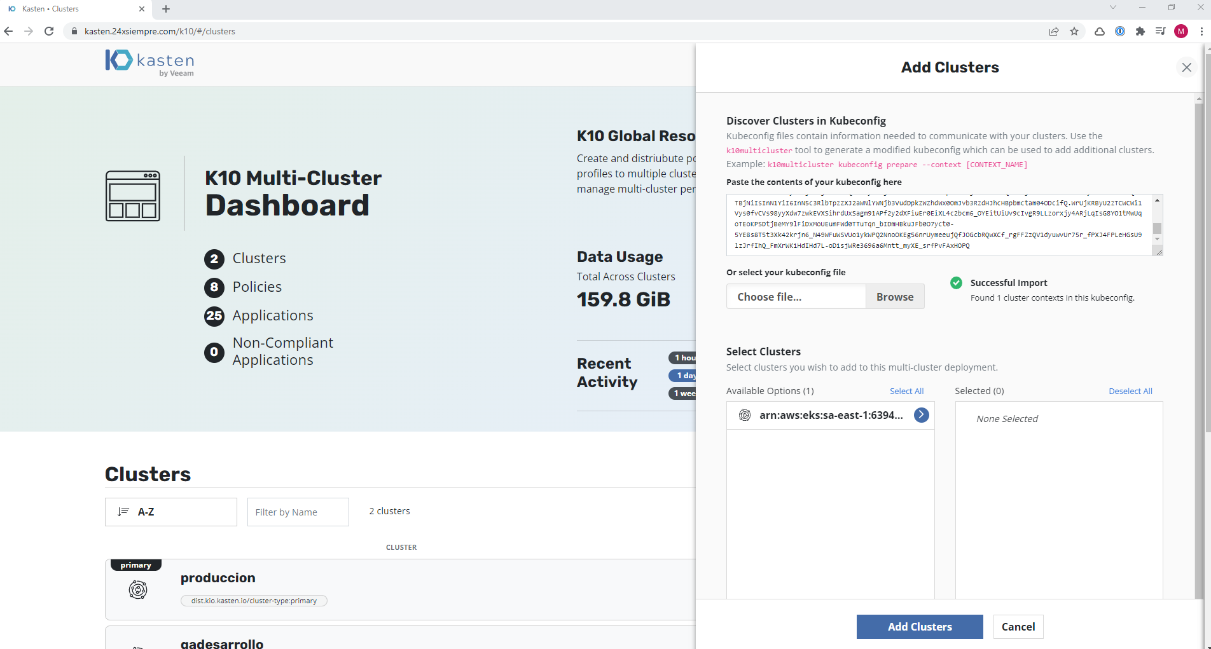
Task: Move the arn:aws:eks cluster to Selected
Action: coord(921,415)
